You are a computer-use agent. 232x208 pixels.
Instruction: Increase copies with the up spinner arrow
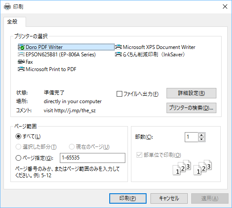tap(201, 135)
